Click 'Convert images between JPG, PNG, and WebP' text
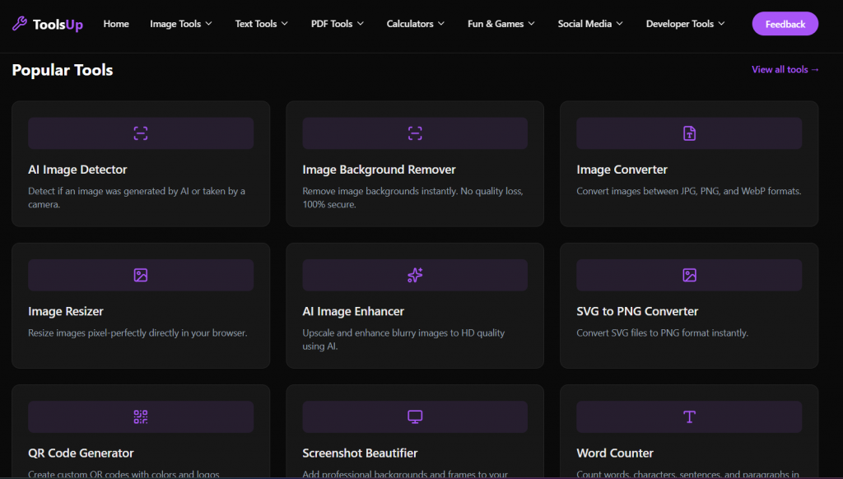The width and height of the screenshot is (843, 479). pos(689,191)
